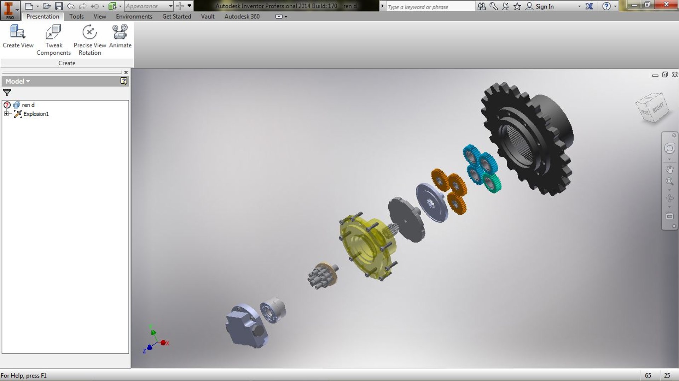The image size is (679, 381).
Task: Click the keyword search input field
Action: [430, 7]
